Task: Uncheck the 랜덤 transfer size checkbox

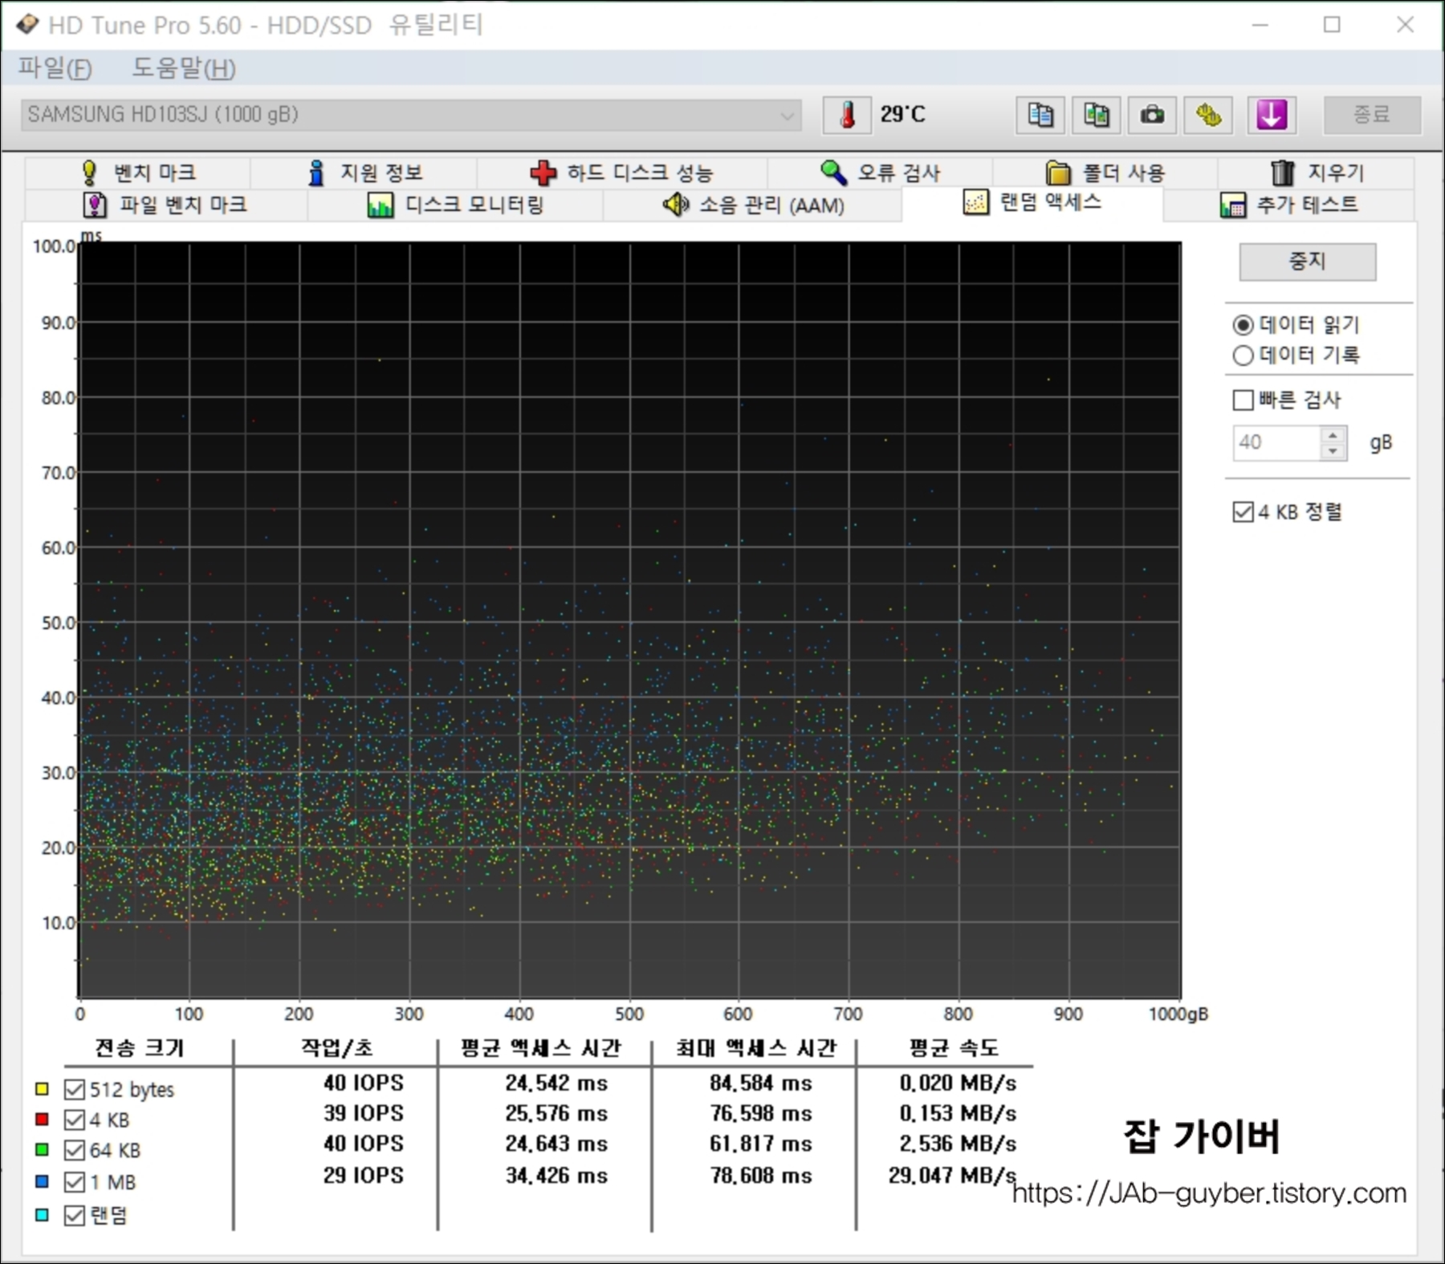Action: coord(74,1216)
